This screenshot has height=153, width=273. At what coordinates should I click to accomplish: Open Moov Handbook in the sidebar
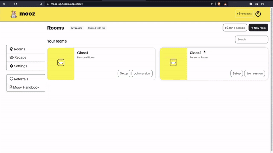26,87
